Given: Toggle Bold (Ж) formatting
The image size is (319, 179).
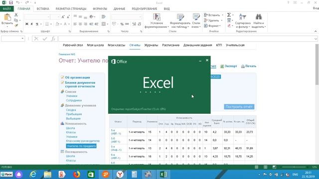Looking at the screenshot, I should [26, 24].
